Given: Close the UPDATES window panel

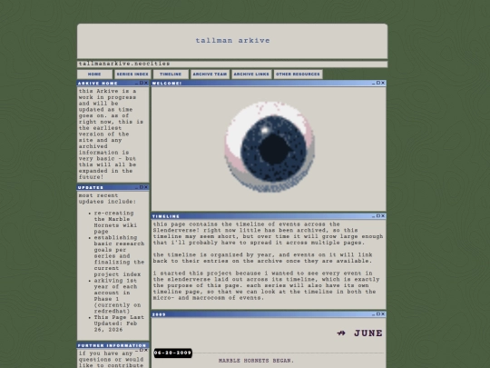Looking at the screenshot, I should (x=146, y=187).
